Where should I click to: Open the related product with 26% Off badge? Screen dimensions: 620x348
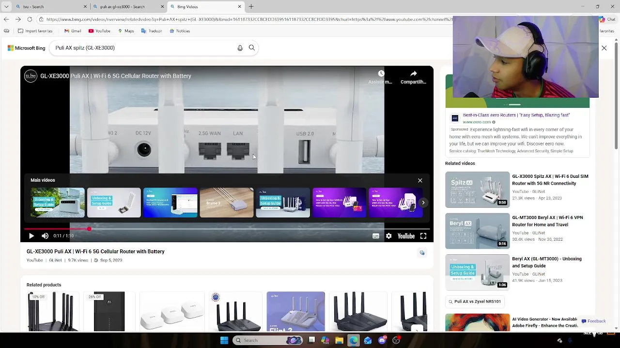[109, 311]
